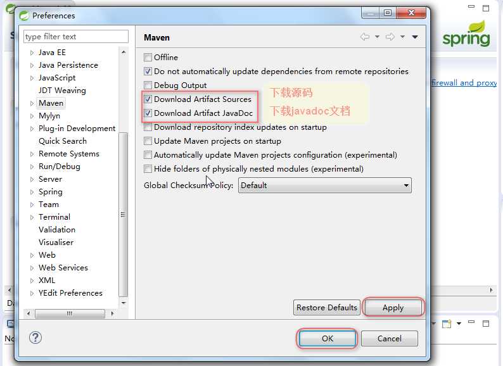Screen dimensions: 503x366
Task: Open the firewall and proxy link
Action: pos(464,83)
